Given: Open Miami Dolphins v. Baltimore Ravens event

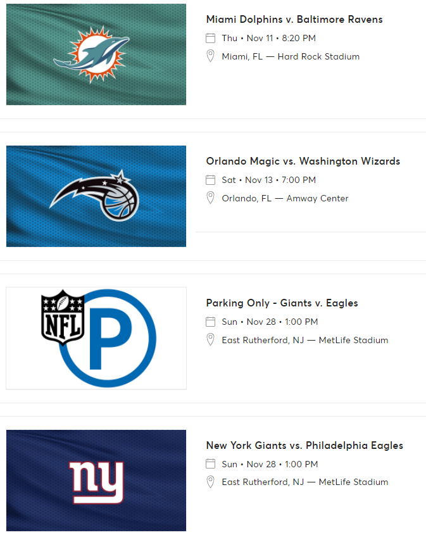Looking at the screenshot, I should pos(294,20).
